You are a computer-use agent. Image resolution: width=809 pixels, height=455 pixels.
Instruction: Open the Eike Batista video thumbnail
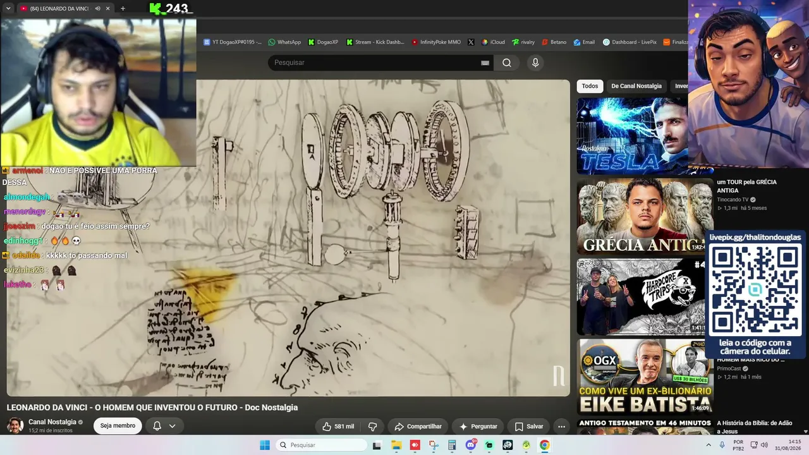(645, 377)
